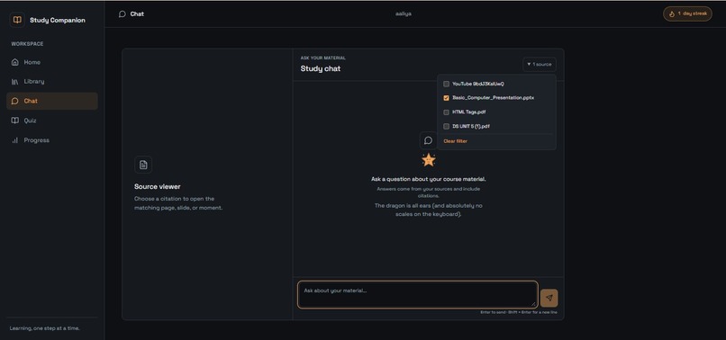The height and width of the screenshot is (340, 726).
Task: Send the message with the paper plane button
Action: coord(549,298)
